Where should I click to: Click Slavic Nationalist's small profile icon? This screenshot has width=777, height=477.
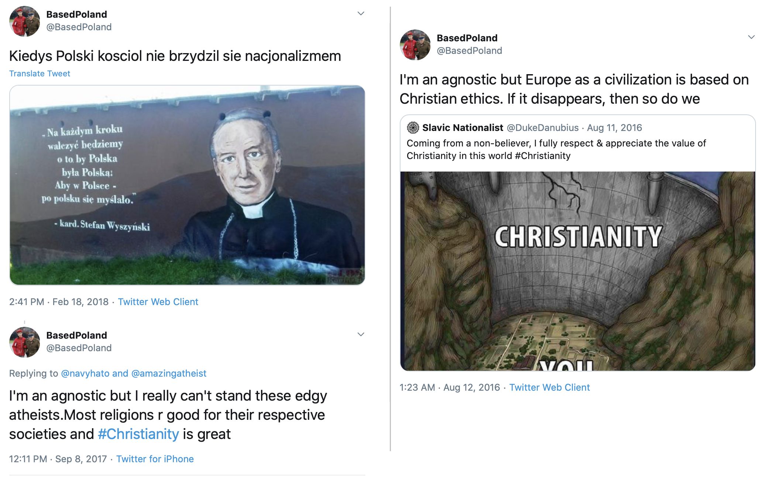coord(413,128)
